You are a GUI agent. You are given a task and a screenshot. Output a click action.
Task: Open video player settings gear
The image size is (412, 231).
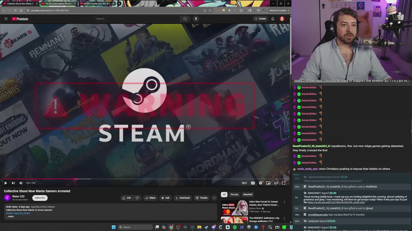260,183
